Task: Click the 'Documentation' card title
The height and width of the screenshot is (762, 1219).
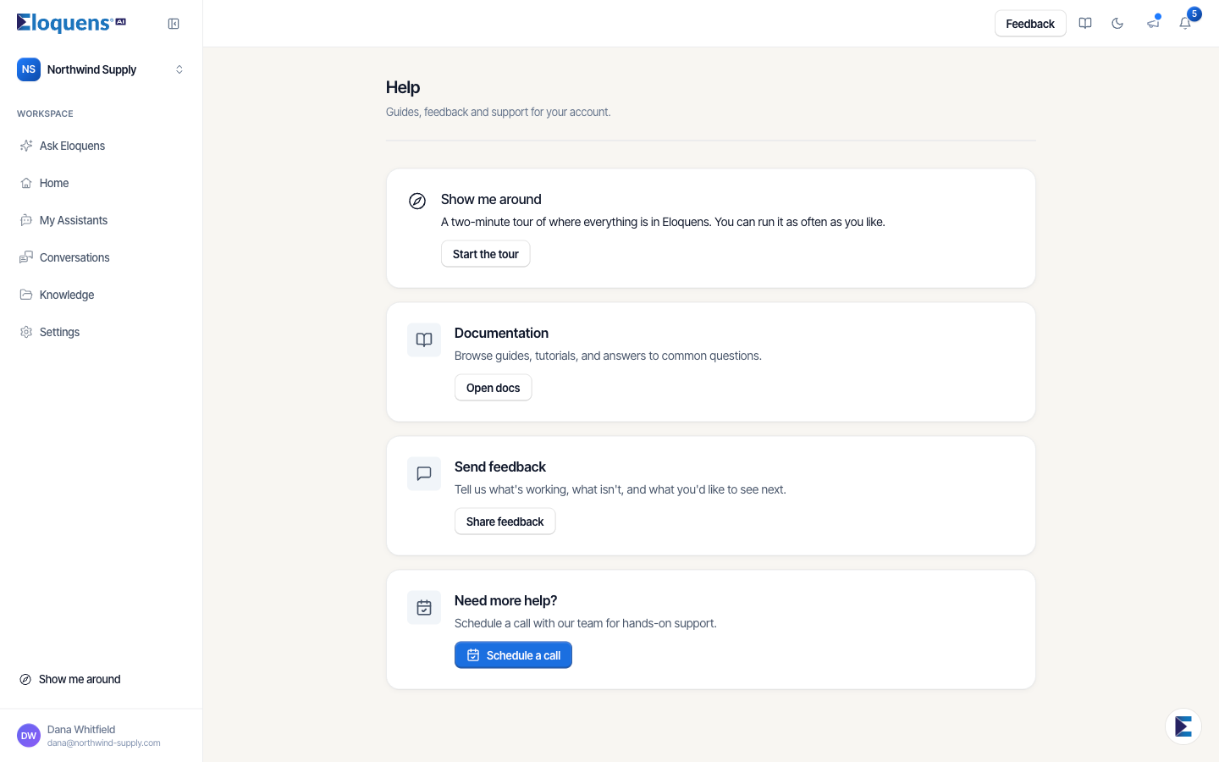Action: click(x=501, y=333)
